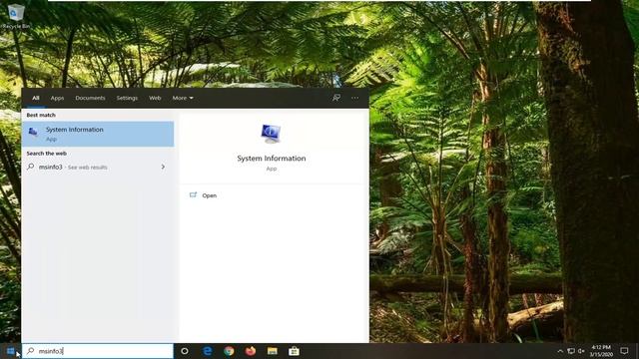Click the search feedback icon

click(336, 98)
